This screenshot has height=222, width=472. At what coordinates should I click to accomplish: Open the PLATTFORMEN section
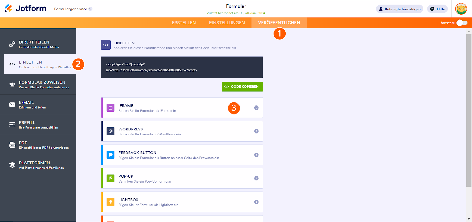pyautogui.click(x=38, y=165)
